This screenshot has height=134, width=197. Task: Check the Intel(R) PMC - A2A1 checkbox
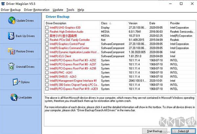tap(47, 72)
